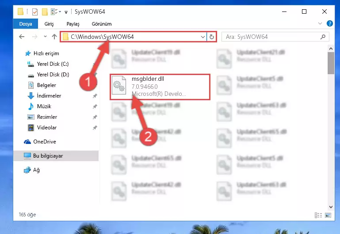Image resolution: width=340 pixels, height=234 pixels.
Task: Click the magnifier search icon
Action: coord(323,37)
